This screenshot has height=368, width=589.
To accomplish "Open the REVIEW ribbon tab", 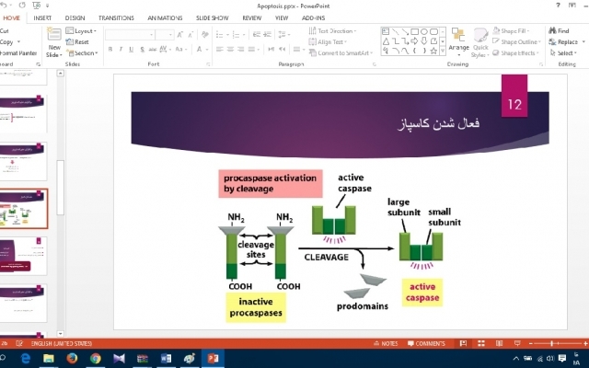I will pyautogui.click(x=251, y=18).
